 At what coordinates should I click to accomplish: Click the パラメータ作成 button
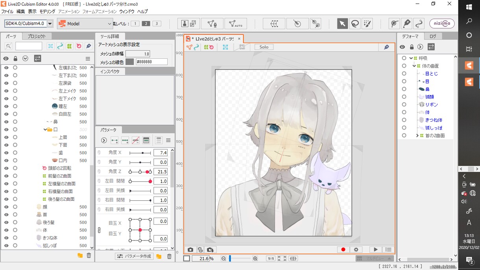pyautogui.click(x=134, y=256)
